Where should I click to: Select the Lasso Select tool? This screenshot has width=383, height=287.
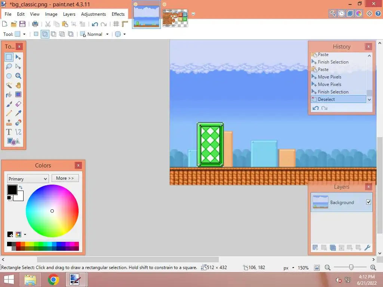pyautogui.click(x=9, y=67)
